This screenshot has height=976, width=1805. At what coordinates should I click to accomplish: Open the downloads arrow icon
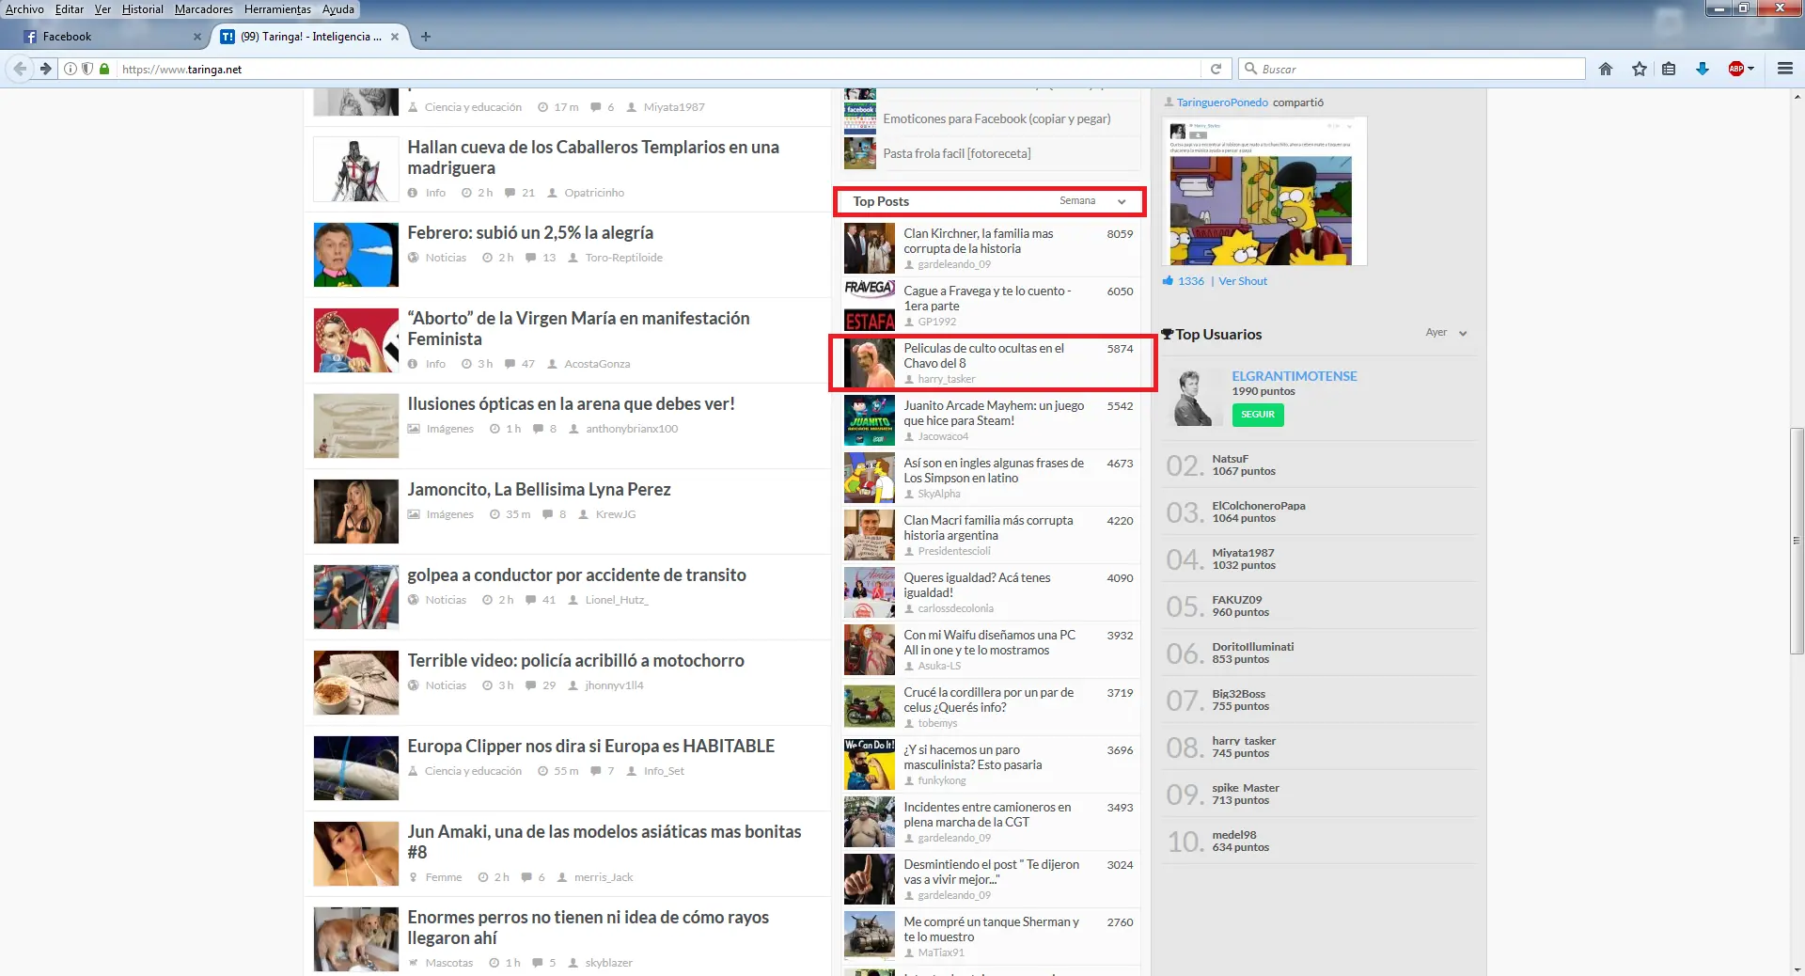click(x=1703, y=69)
